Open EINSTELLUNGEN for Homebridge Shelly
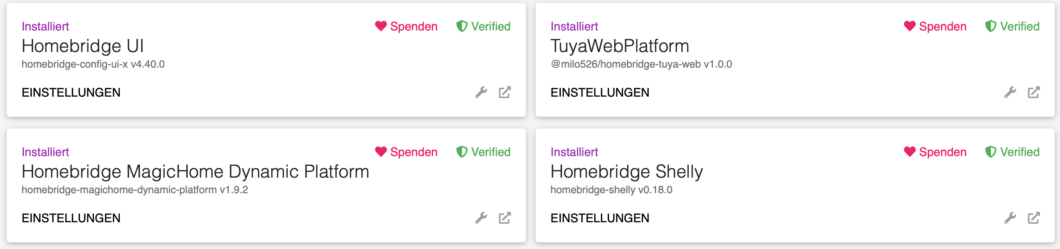The width and height of the screenshot is (1060, 249). tap(600, 218)
